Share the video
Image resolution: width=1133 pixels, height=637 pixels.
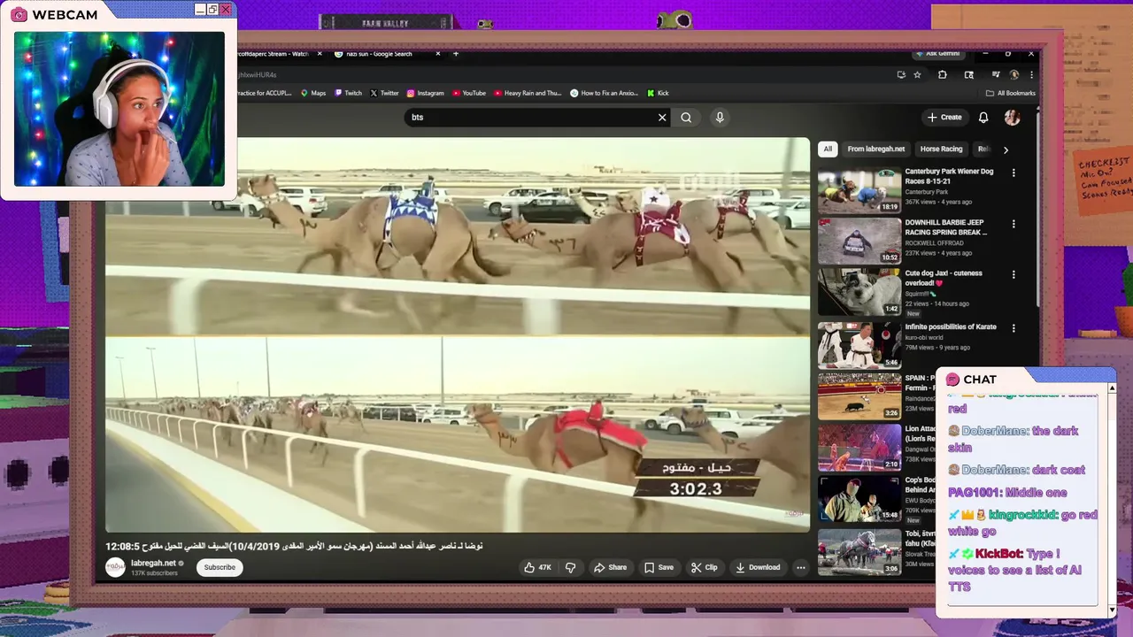tap(610, 567)
